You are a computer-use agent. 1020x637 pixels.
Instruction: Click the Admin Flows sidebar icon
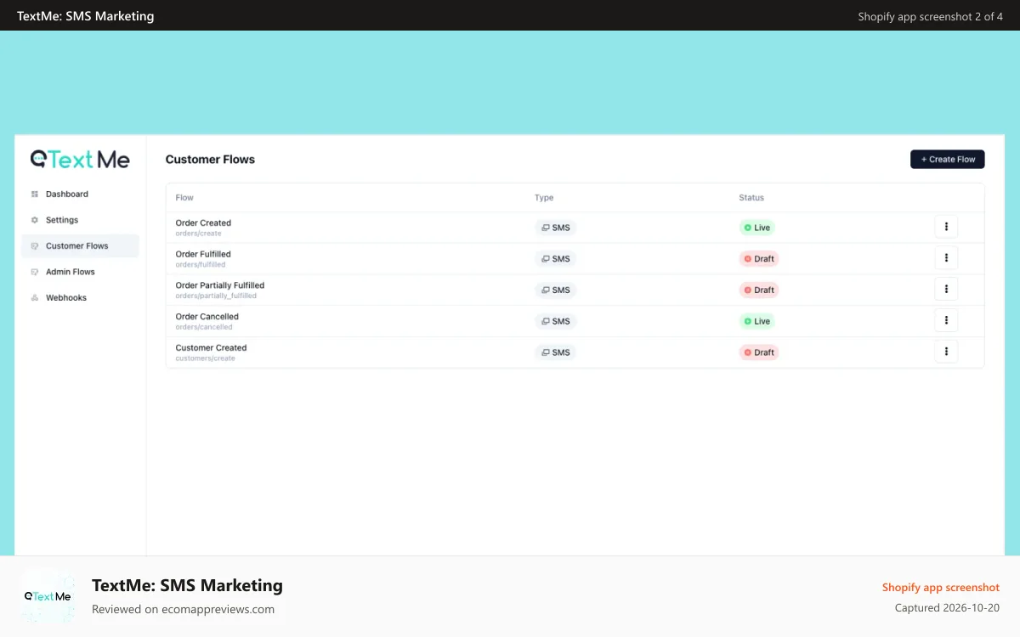pos(35,272)
